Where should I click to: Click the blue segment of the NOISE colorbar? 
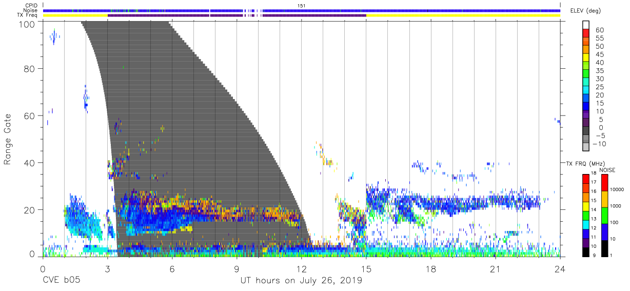(604, 231)
